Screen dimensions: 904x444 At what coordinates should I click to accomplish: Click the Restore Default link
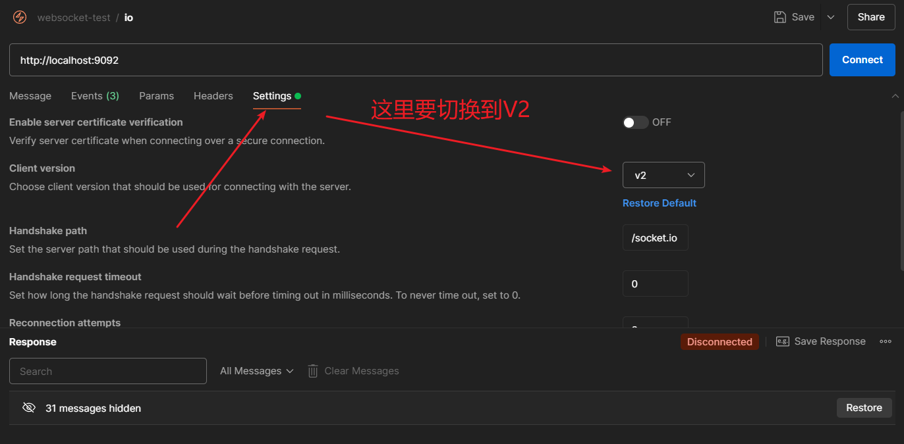tap(659, 203)
